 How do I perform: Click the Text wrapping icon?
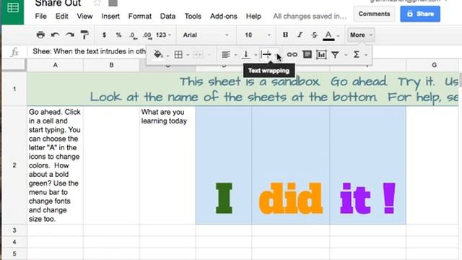click(266, 55)
